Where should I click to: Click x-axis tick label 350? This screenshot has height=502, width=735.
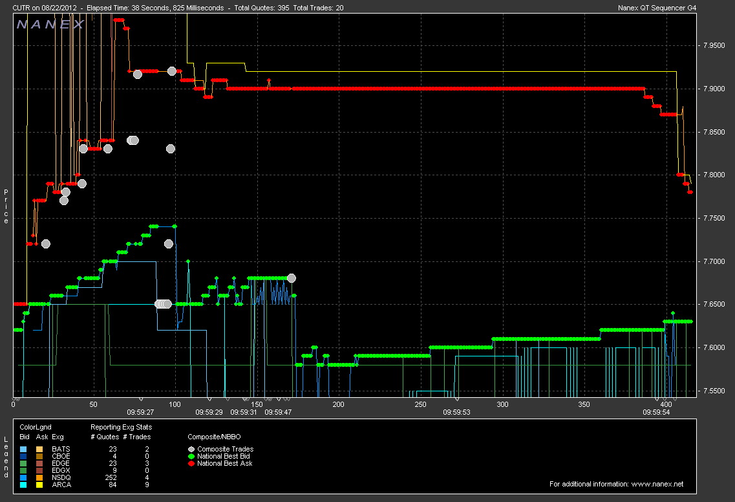pyautogui.click(x=584, y=404)
